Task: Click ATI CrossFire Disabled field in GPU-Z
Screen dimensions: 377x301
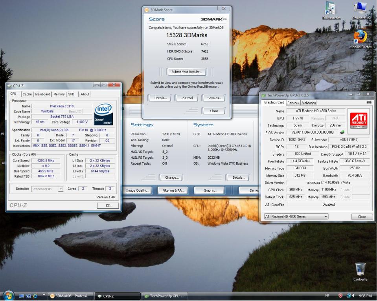Action: pos(328,205)
